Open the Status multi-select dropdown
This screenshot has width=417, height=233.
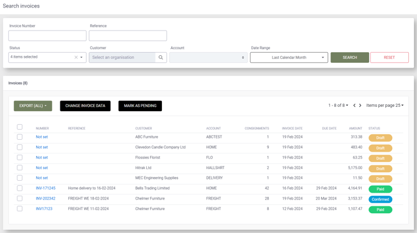coord(47,57)
